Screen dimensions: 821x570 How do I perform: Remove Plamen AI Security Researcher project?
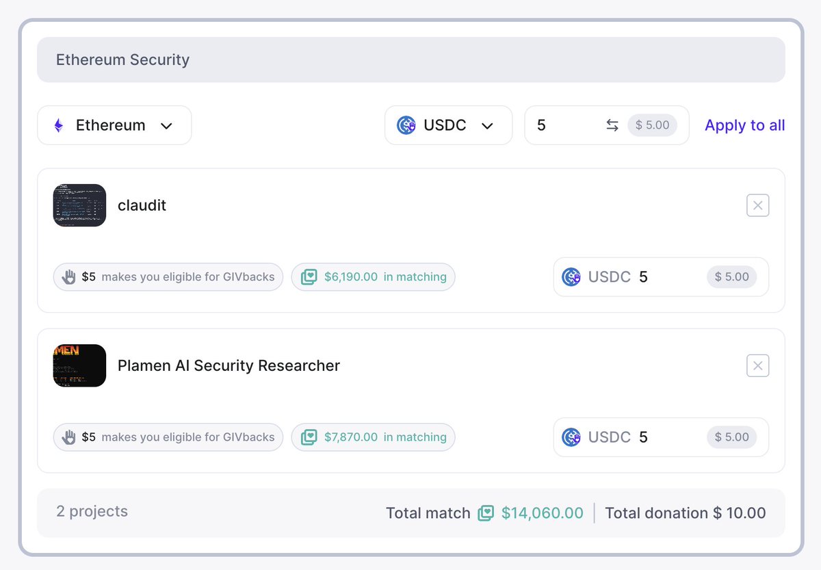coord(757,365)
